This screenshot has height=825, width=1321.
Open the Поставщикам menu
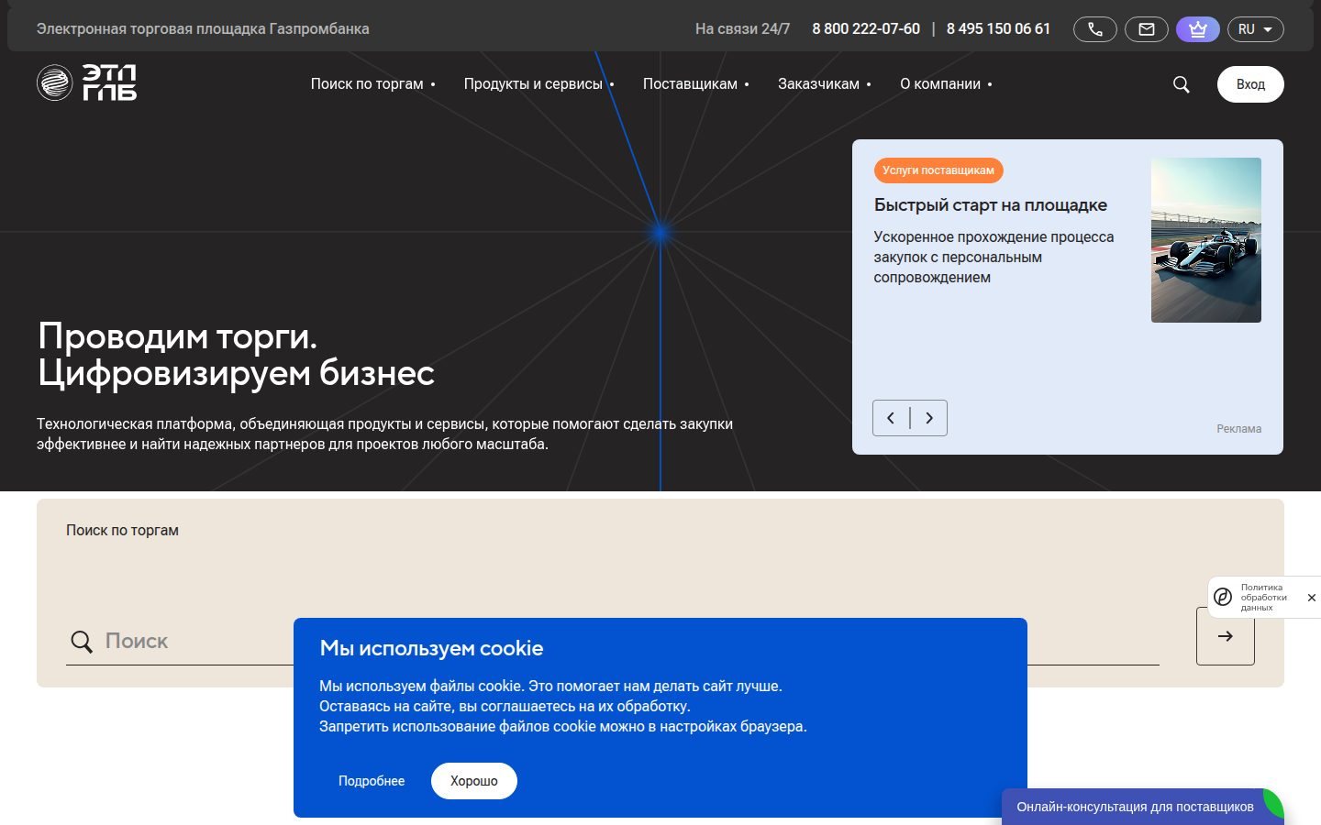coord(695,83)
